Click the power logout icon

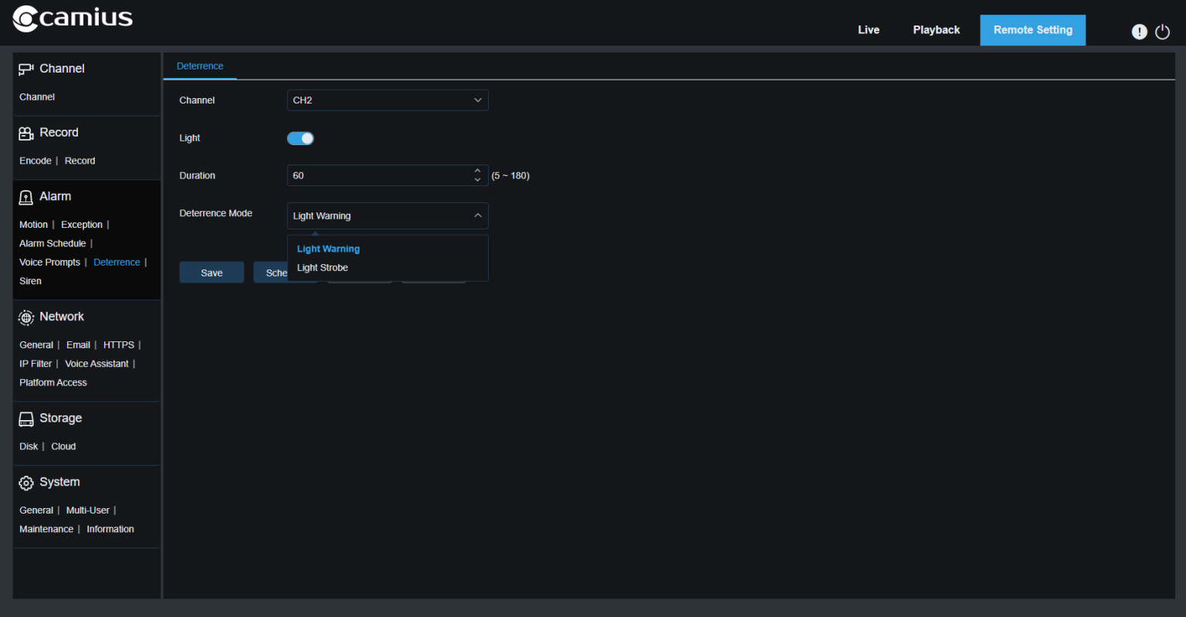1162,32
